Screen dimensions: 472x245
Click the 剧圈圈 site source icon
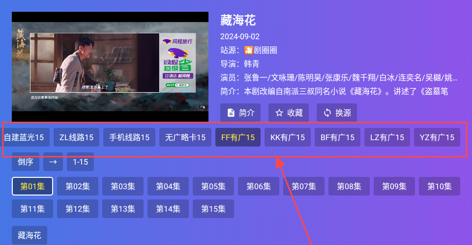pos(249,50)
